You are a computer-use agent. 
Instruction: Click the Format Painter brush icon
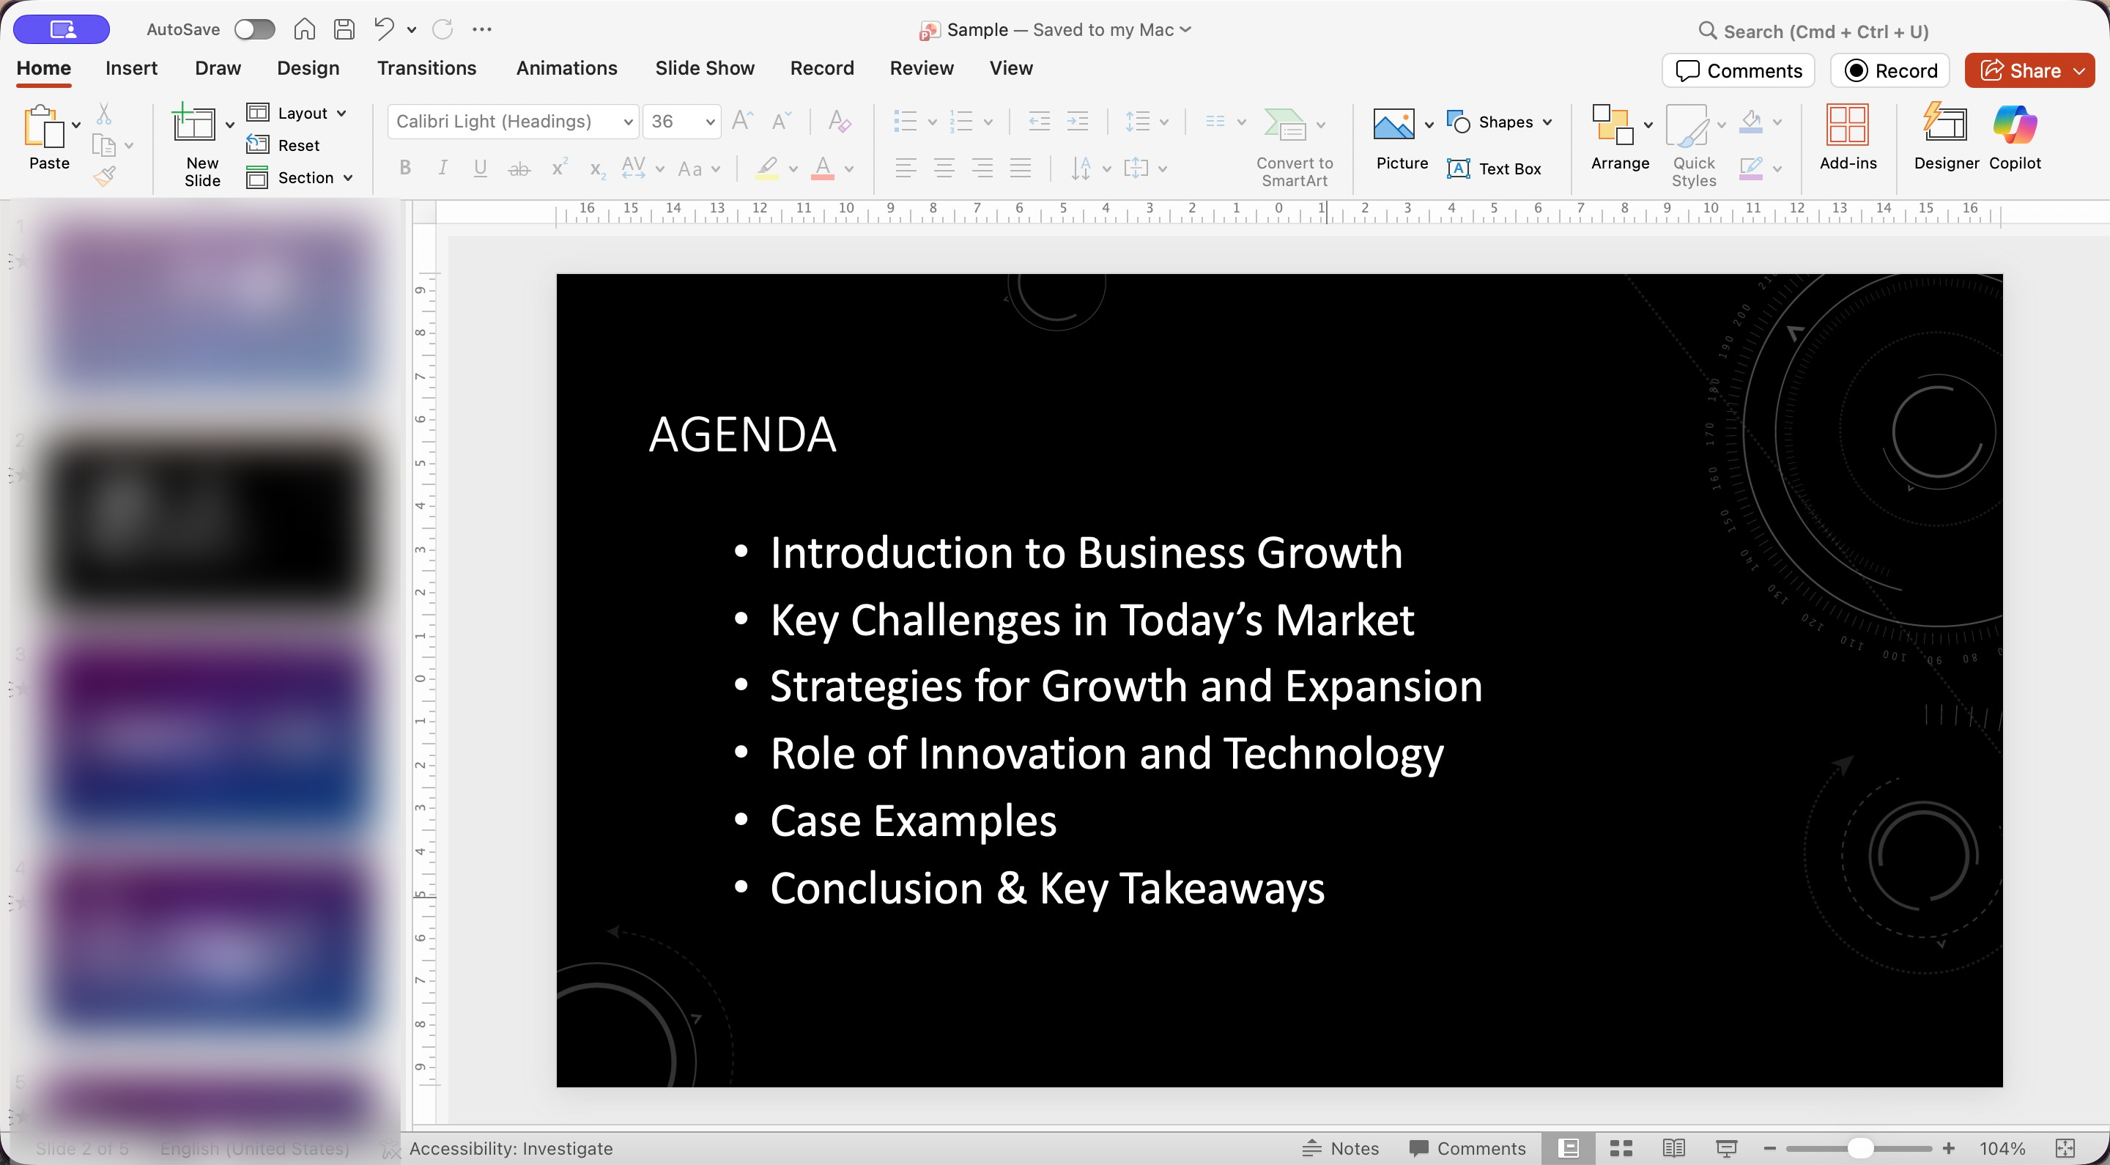coord(105,175)
